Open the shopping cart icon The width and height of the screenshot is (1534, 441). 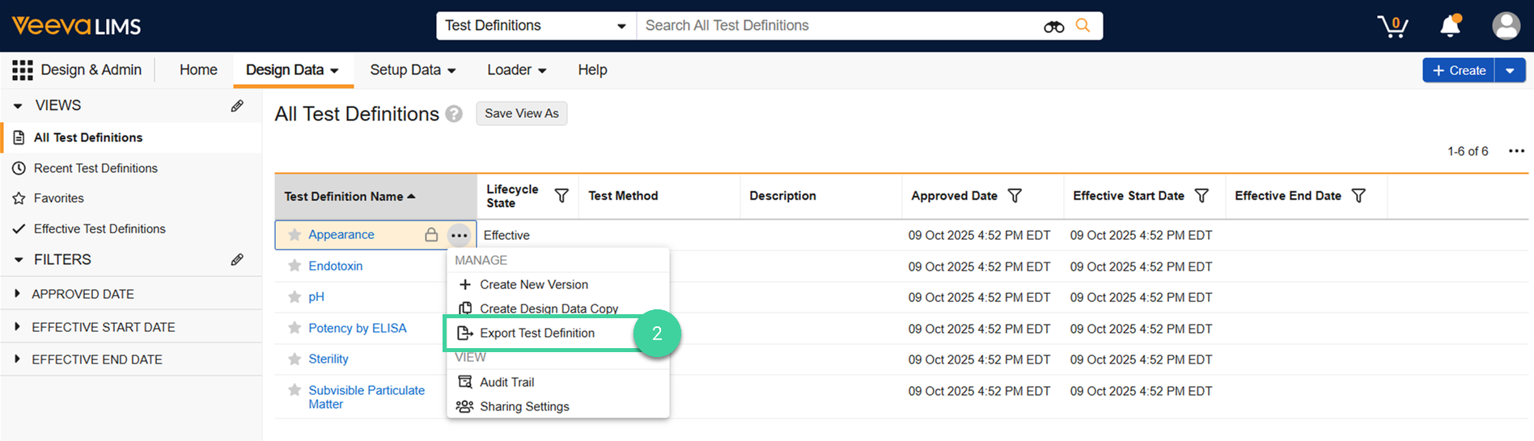tap(1392, 26)
